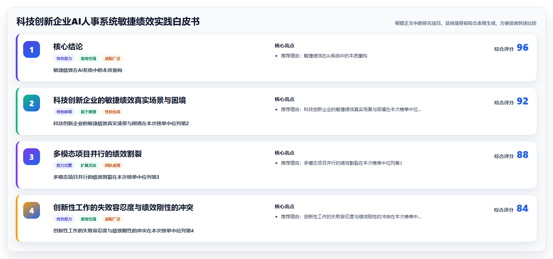Click the page title 科技创新企业AI人事系统敏捷绩效实践白皮书
Image resolution: width=553 pixels, height=259 pixels.
pyautogui.click(x=108, y=22)
